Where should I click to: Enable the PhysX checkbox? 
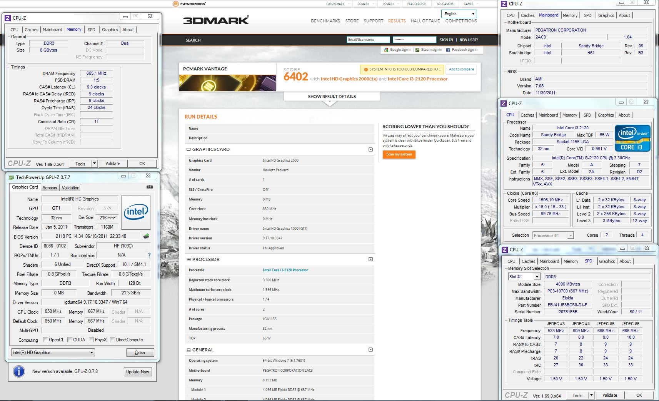click(x=92, y=340)
